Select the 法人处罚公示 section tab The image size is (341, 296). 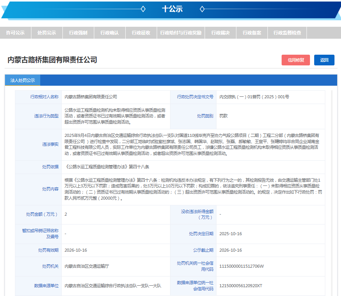pos(23,80)
